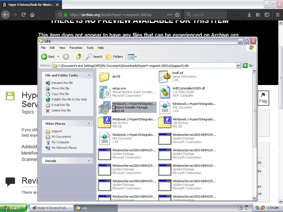Image resolution: width=283 pixels, height=212 pixels.
Task: Click the Windows start button
Action: point(13,208)
